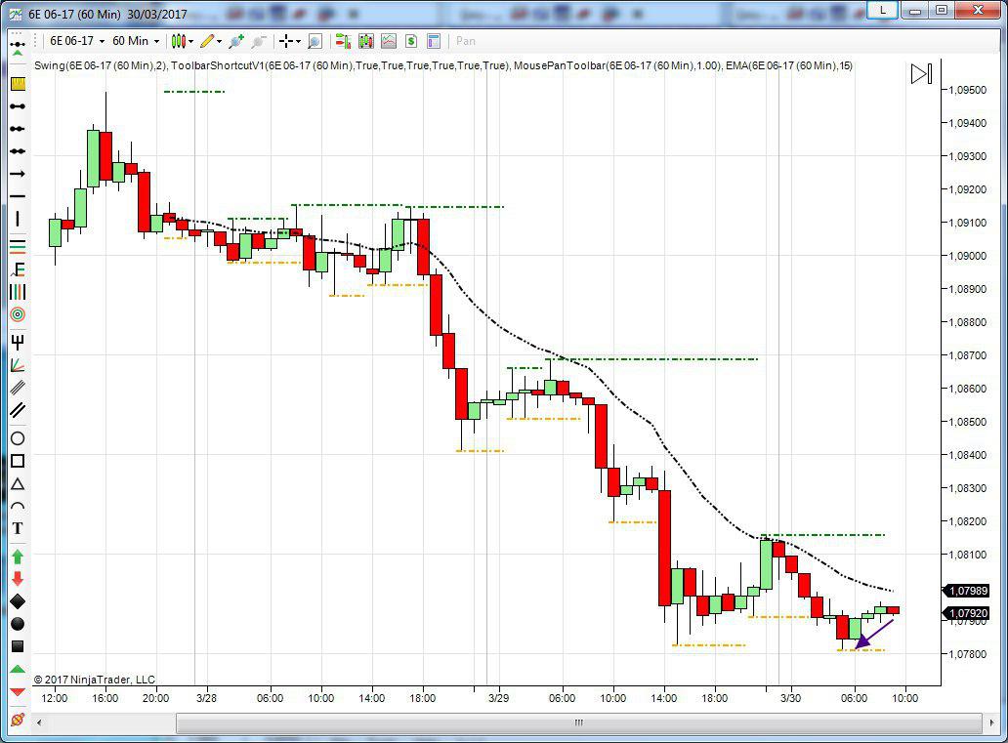
Task: Click the scroll-to-last-bar arrow on chart
Action: coord(921,73)
